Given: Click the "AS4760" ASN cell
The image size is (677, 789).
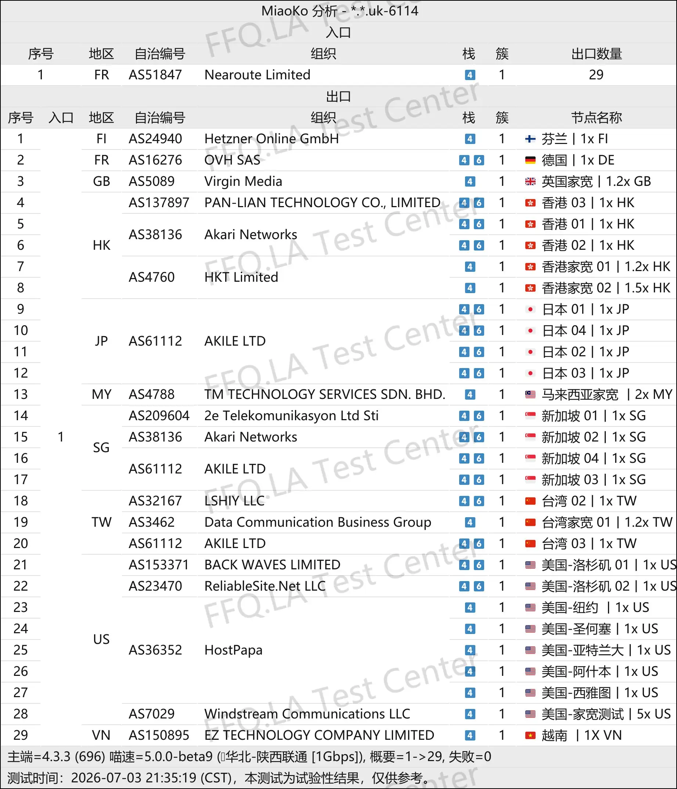Looking at the screenshot, I should 152,277.
